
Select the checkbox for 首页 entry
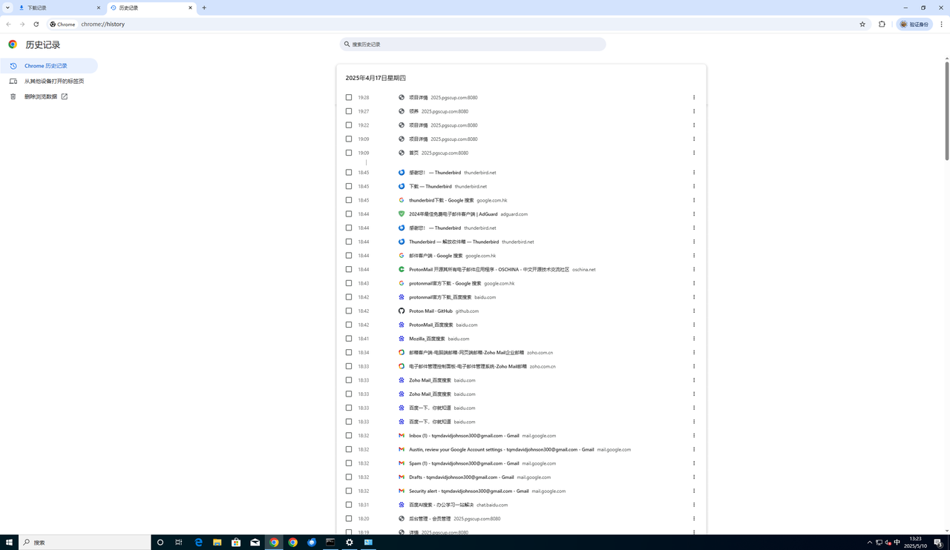pos(349,153)
